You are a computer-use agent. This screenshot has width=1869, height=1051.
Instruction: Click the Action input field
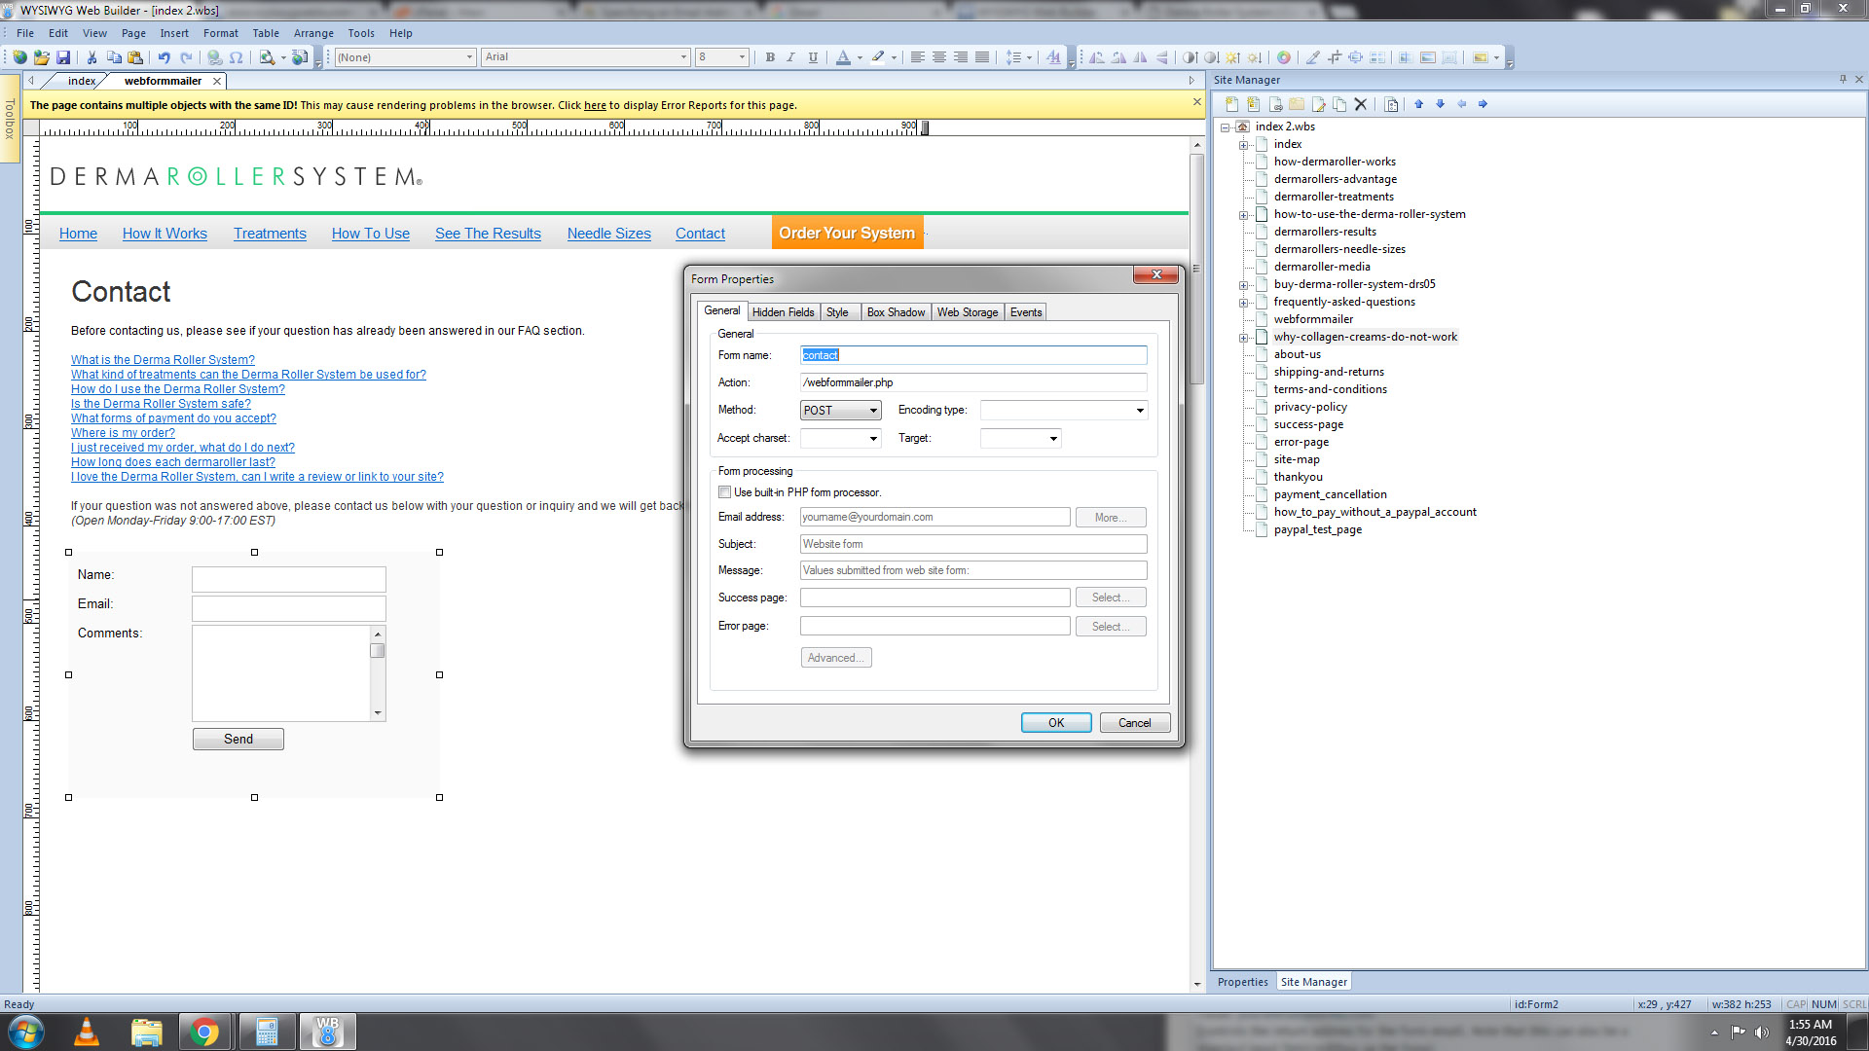(x=972, y=382)
